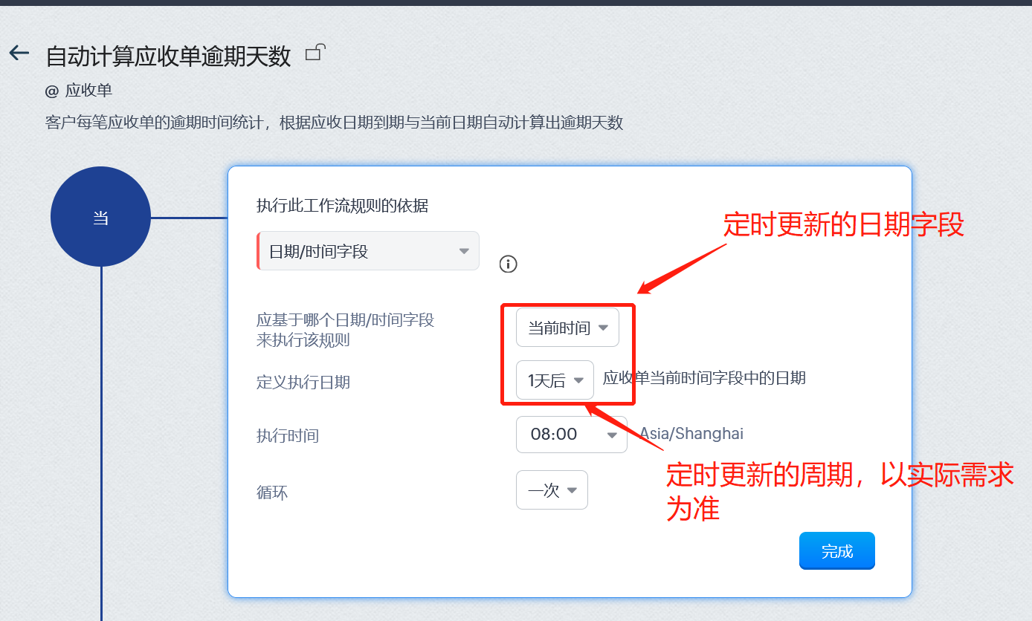Screen dimensions: 1032x621
Task: Click the open padlock icon beside the title
Action: 316,52
